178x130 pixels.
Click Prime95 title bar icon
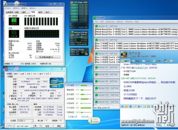pyautogui.click(x=95, y=18)
